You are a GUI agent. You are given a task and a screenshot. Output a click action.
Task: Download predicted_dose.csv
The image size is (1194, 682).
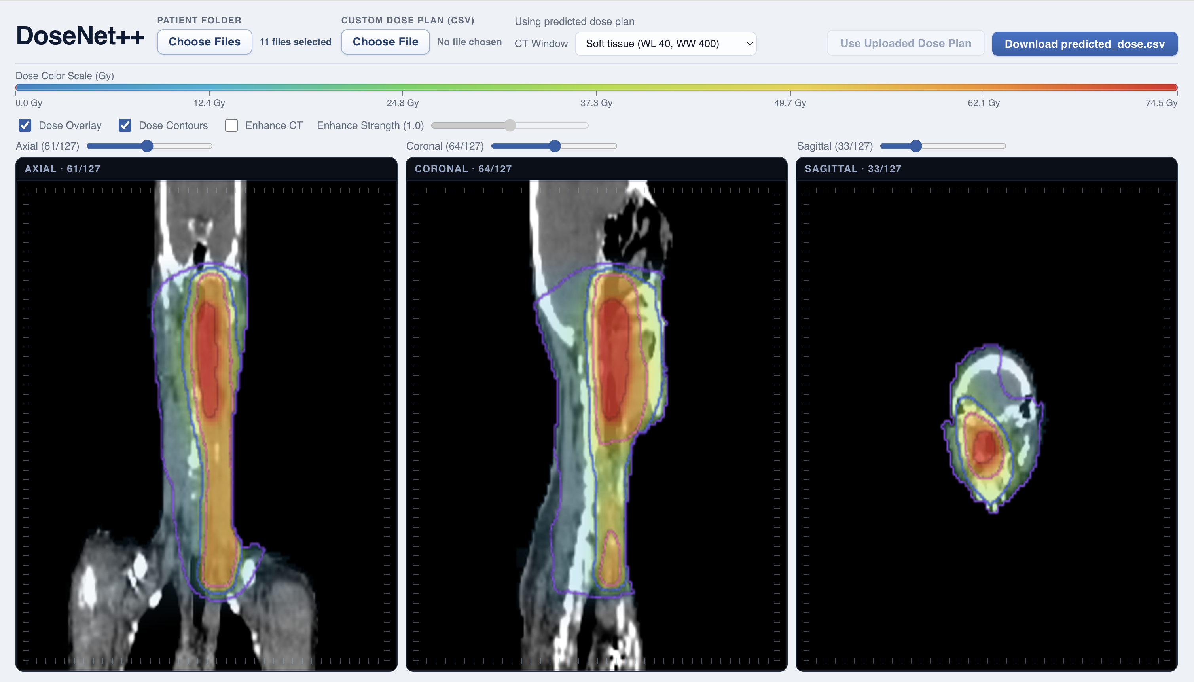(1084, 44)
